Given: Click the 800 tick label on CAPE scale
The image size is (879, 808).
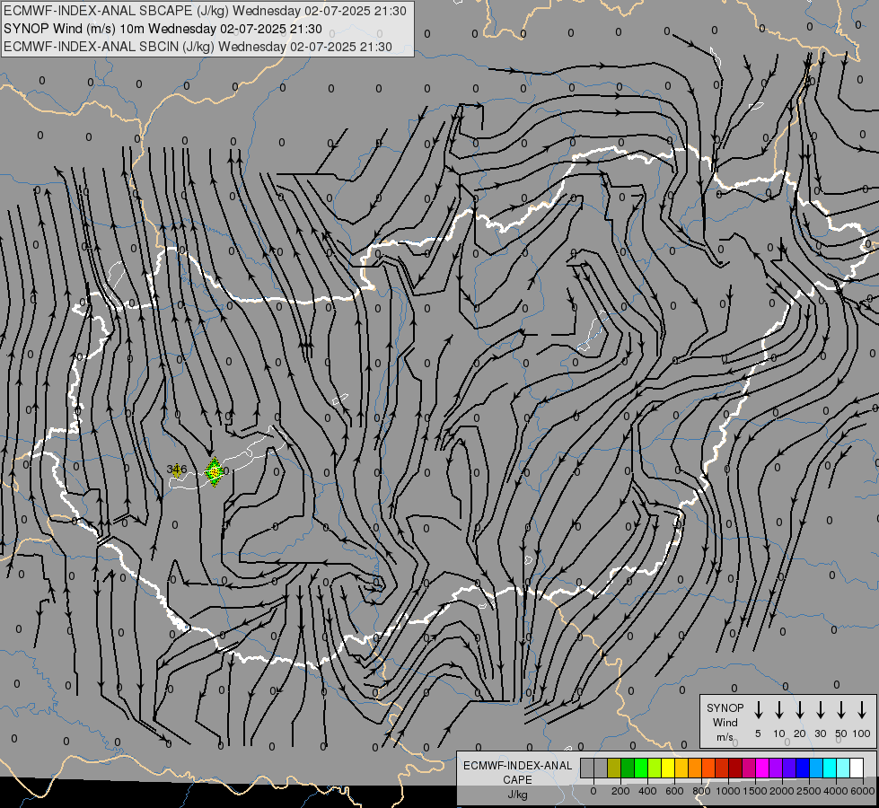Looking at the screenshot, I should pos(701,791).
